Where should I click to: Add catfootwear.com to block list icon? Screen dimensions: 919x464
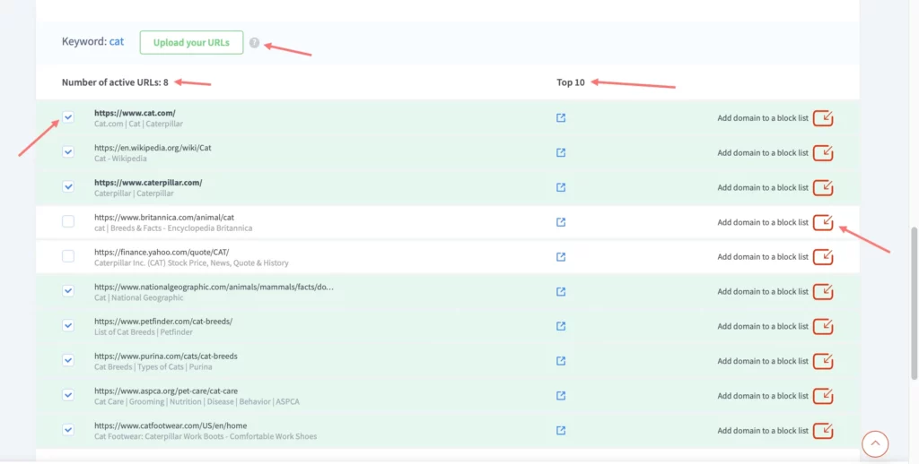point(824,430)
